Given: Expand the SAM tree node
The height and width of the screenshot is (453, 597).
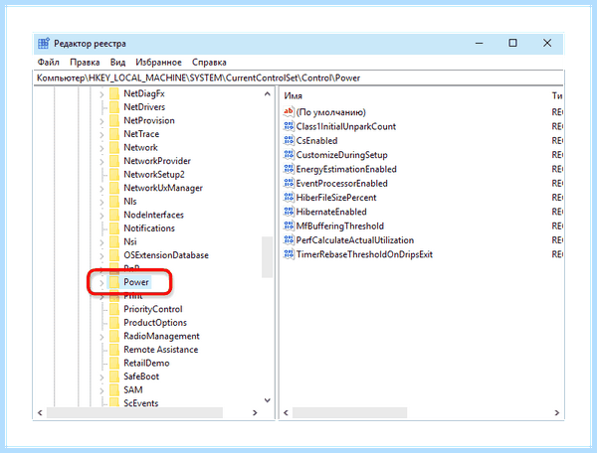Looking at the screenshot, I should point(101,390).
